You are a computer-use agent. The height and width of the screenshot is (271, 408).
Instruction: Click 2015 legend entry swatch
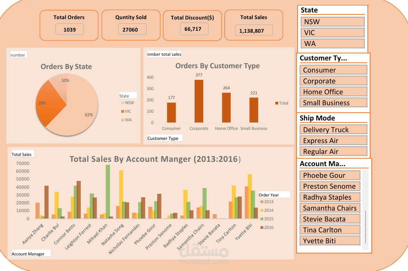point(262,219)
